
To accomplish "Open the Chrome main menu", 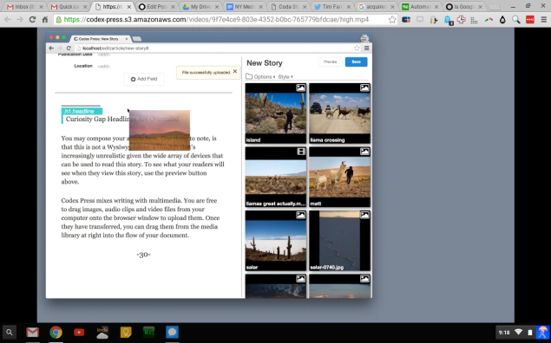I will pyautogui.click(x=543, y=20).
